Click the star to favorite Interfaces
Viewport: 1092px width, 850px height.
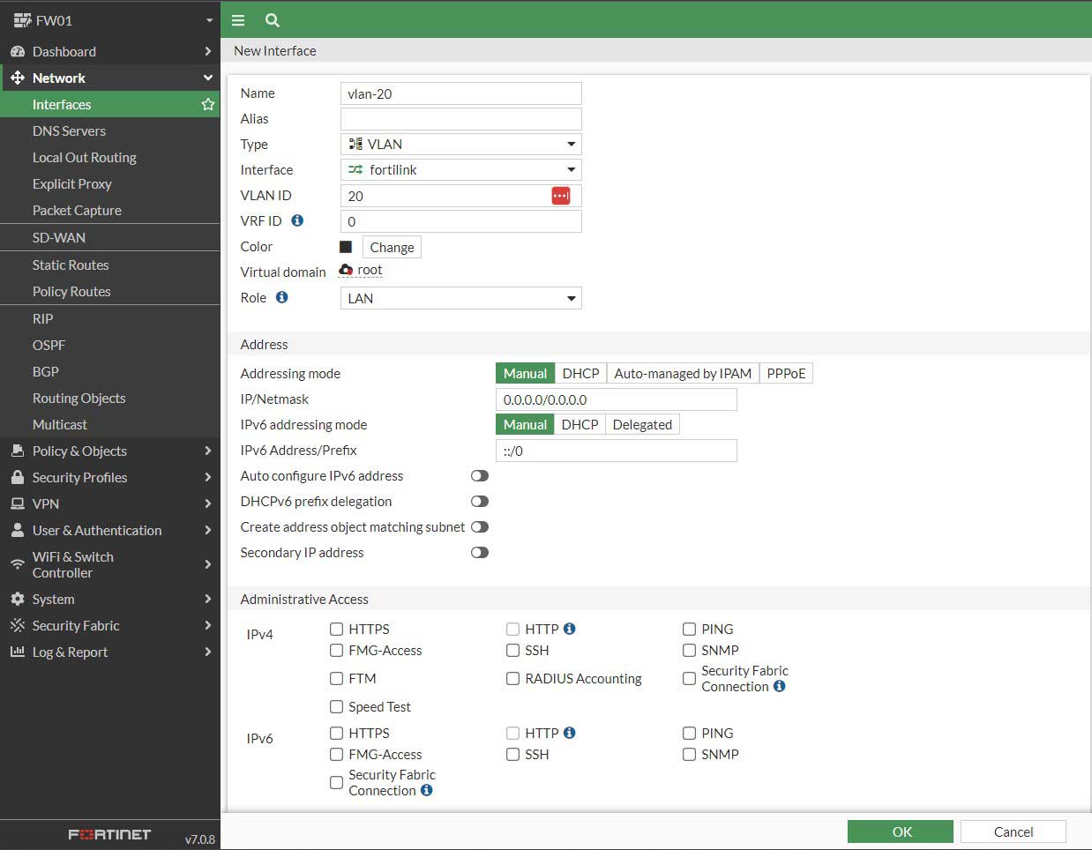pos(208,104)
